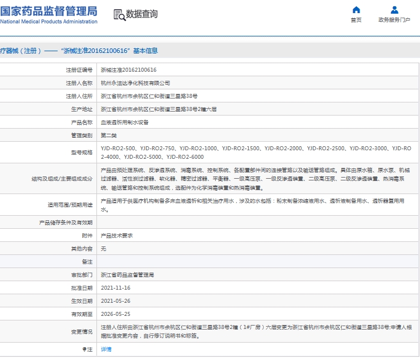Click the product name 血液透析用制水设备
This screenshot has height=358, width=420.
[124, 122]
